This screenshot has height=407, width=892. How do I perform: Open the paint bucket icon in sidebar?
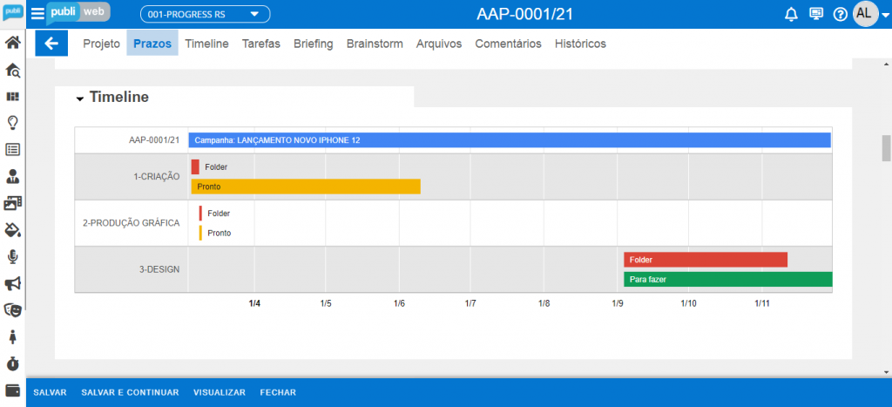(12, 229)
